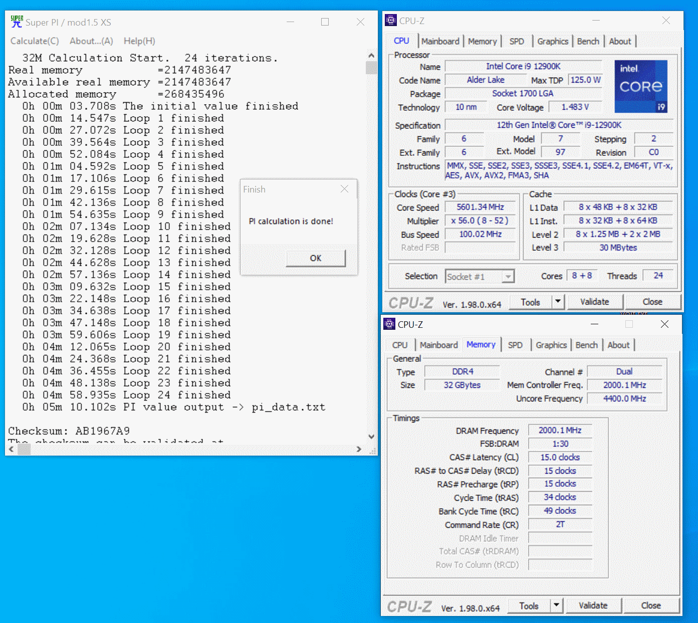Expand Tools dropdown arrow in upper CPU-Z window
The width and height of the screenshot is (698, 623).
pyautogui.click(x=558, y=302)
